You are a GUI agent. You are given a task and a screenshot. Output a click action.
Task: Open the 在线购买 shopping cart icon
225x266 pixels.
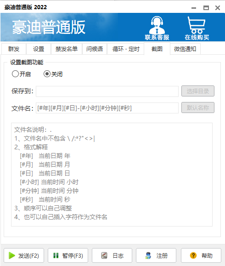pyautogui.click(x=197, y=25)
